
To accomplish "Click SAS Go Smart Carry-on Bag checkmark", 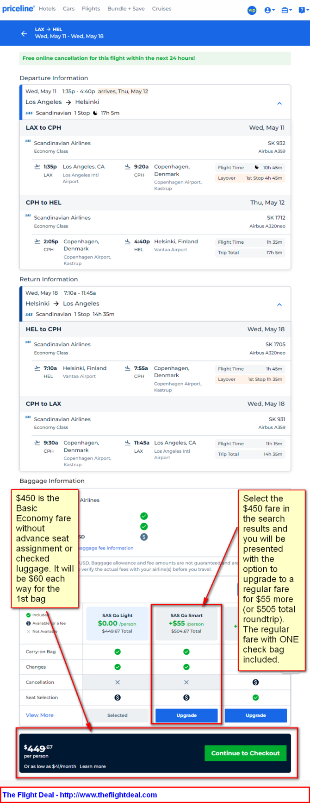I will 186,651.
